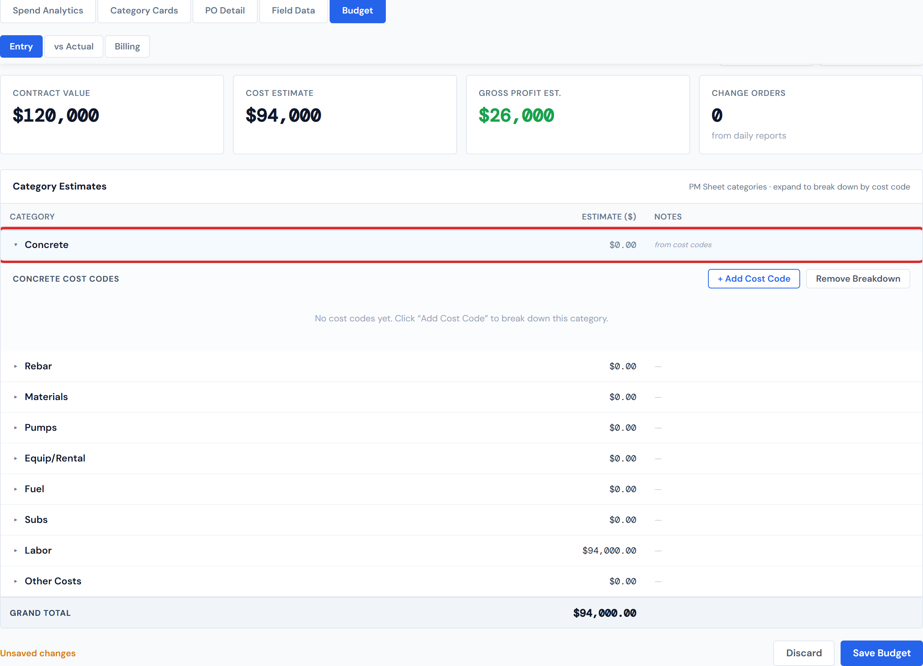Expand the Equip/Rental category
This screenshot has height=666, width=923.
16,458
